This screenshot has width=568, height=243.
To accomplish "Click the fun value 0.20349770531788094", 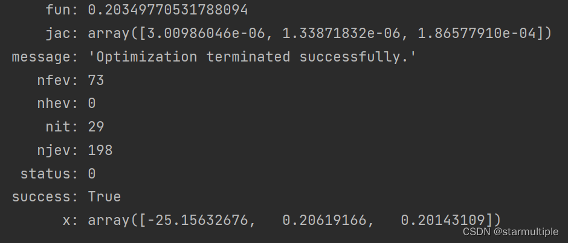I will [168, 10].
